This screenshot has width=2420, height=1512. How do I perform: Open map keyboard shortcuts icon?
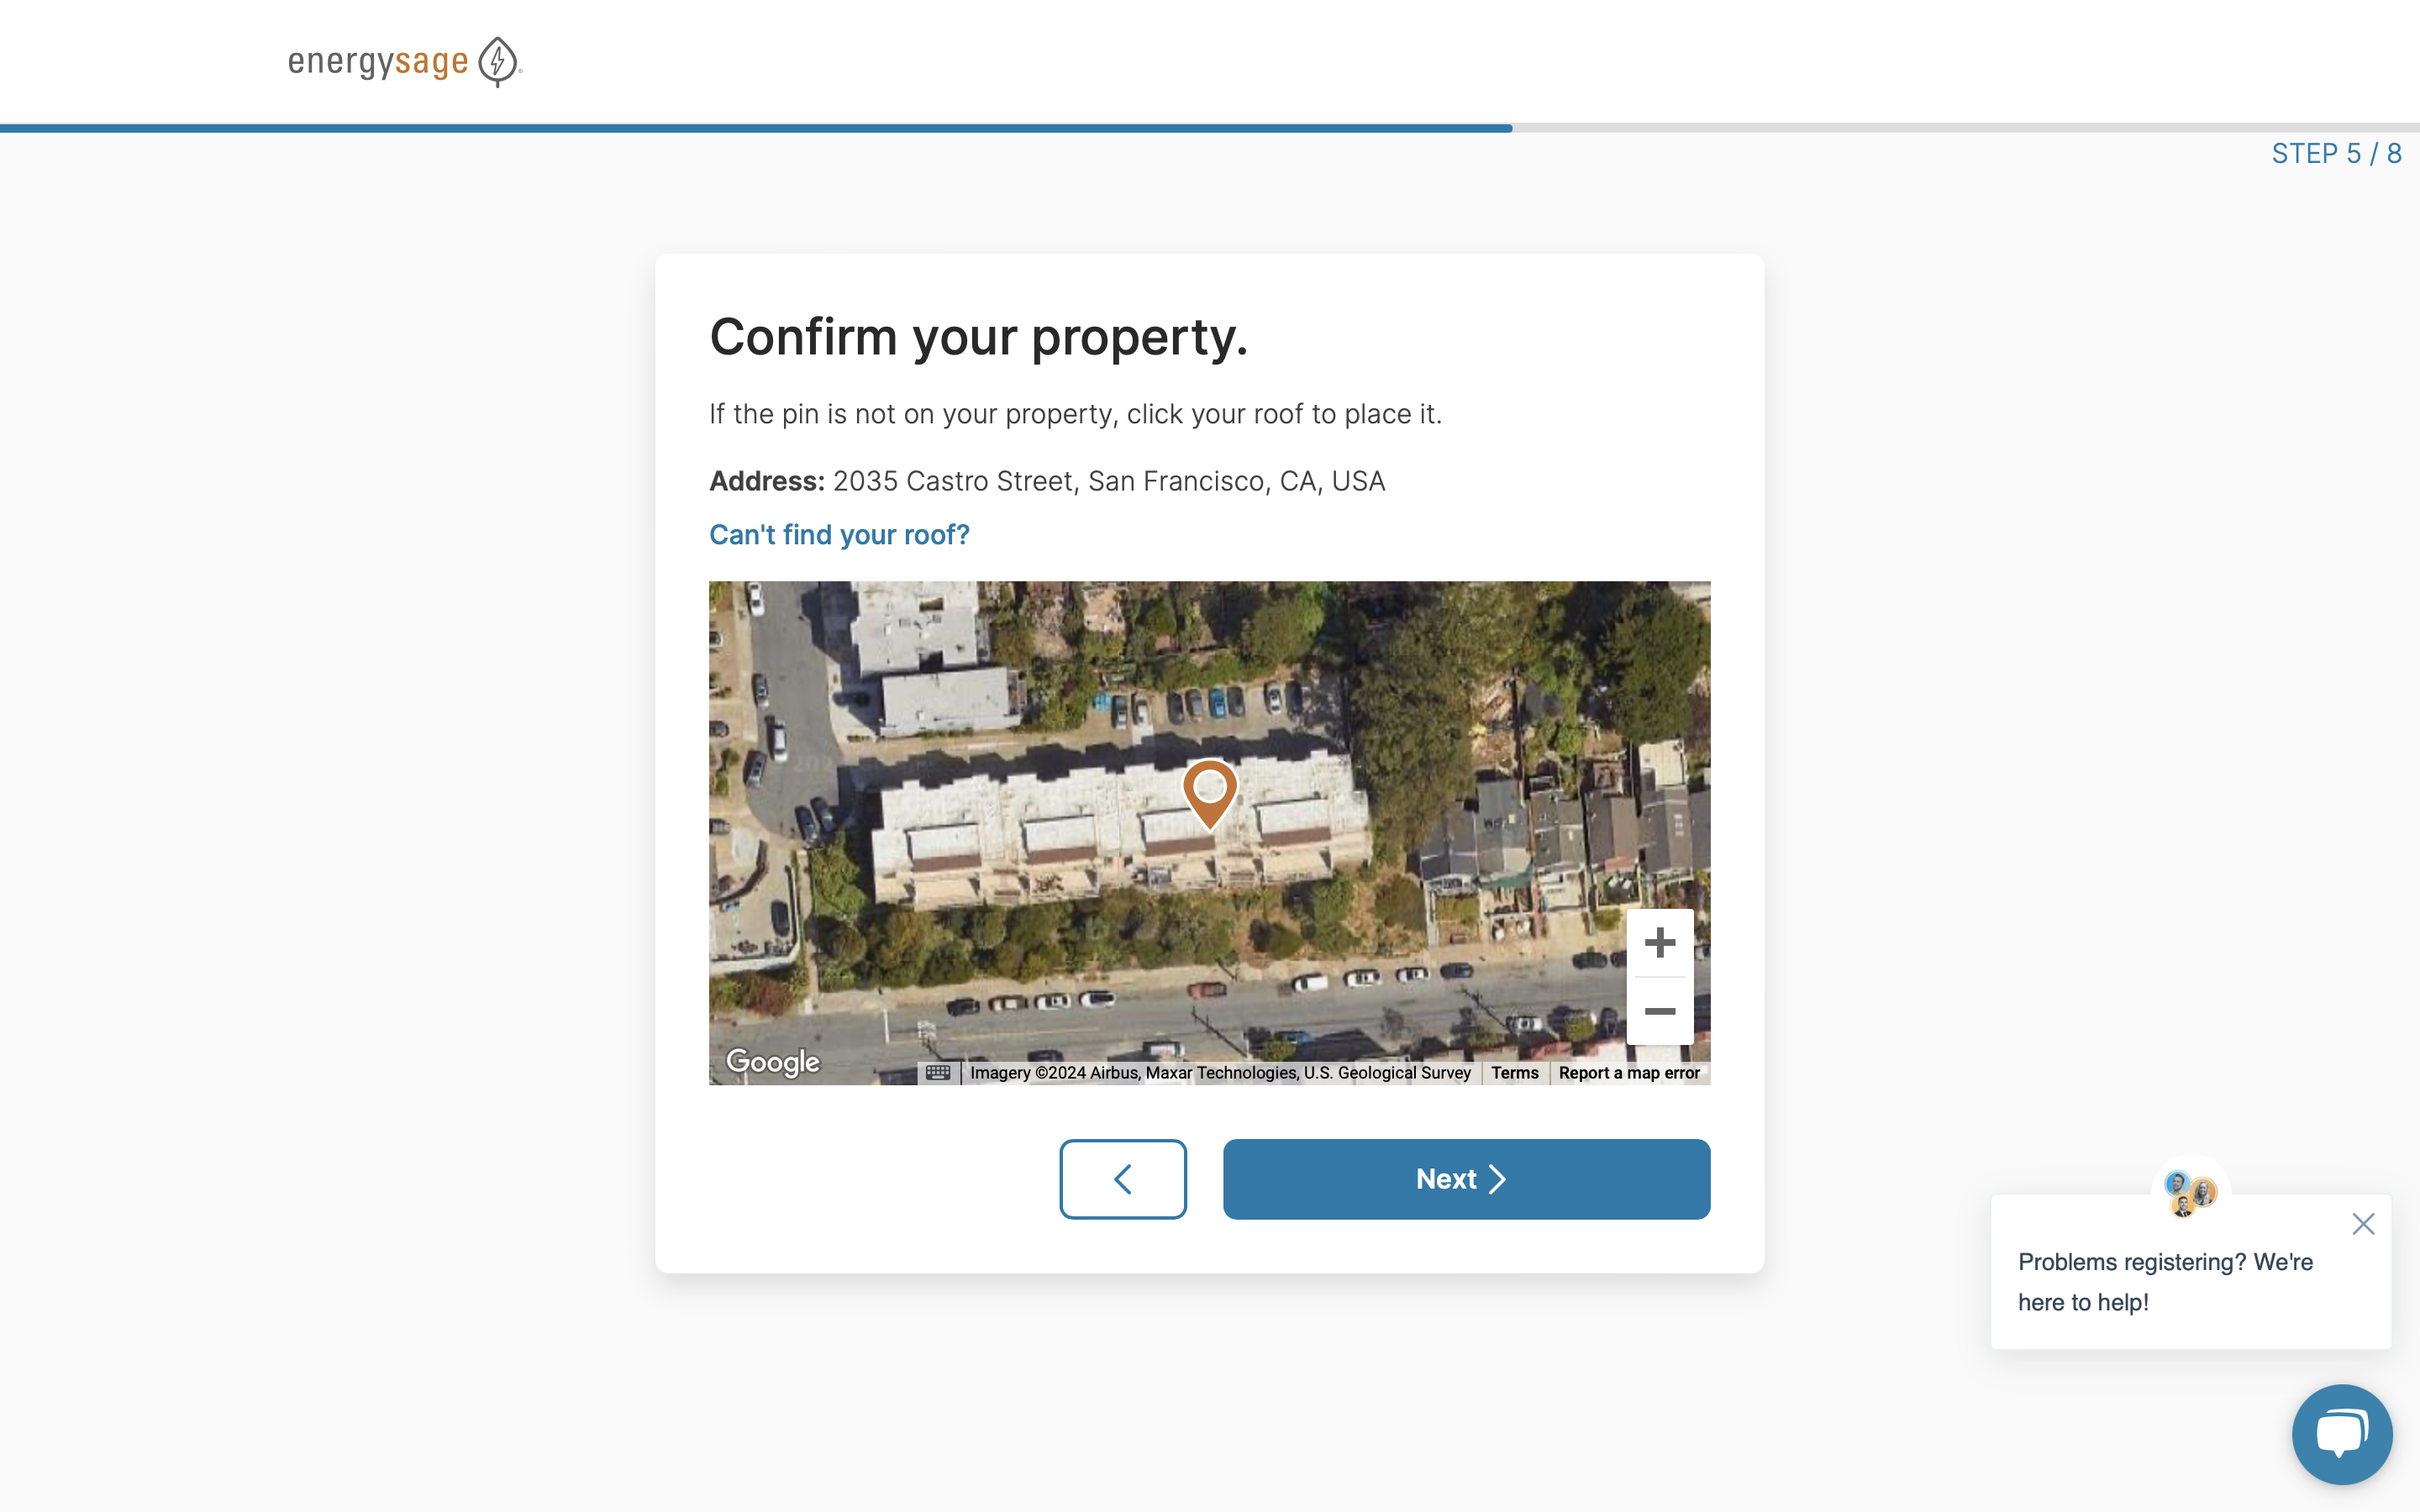pyautogui.click(x=938, y=1073)
